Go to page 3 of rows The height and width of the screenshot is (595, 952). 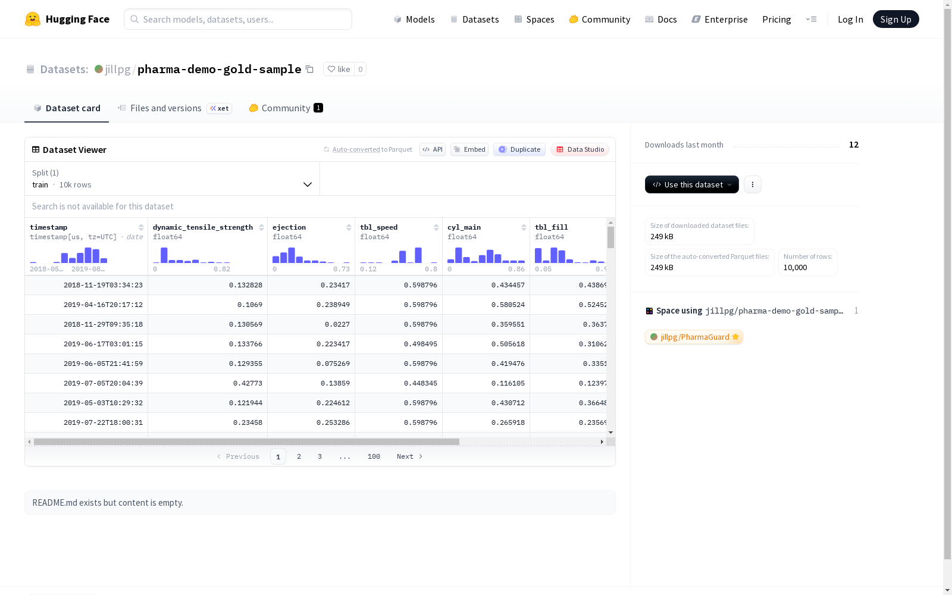point(320,456)
